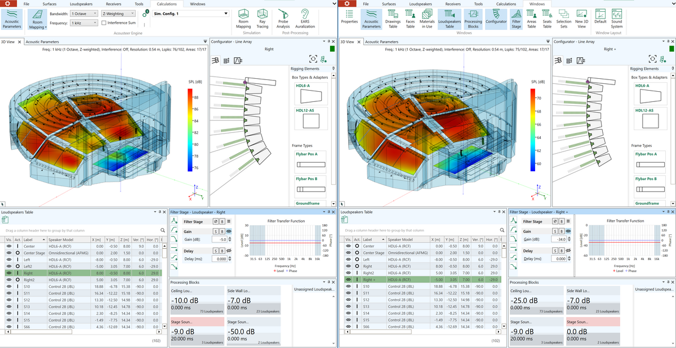This screenshot has width=676, height=348.
Task: Toggle Processing Blocks window in ribbon
Action: point(473,19)
